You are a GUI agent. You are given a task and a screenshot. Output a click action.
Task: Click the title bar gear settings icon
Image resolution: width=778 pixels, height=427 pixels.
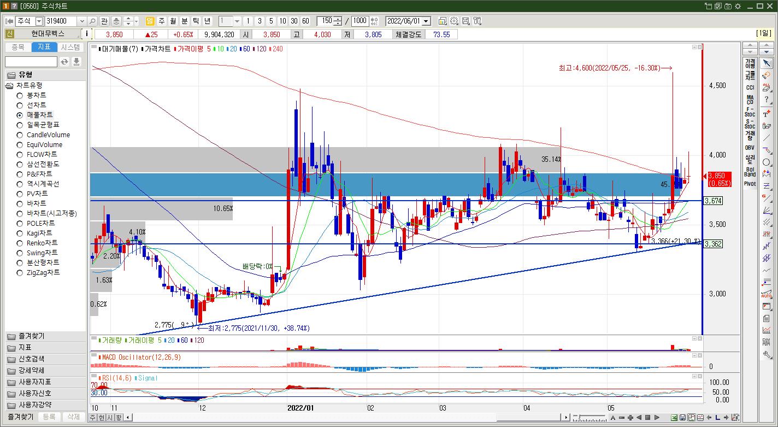pyautogui.click(x=738, y=6)
